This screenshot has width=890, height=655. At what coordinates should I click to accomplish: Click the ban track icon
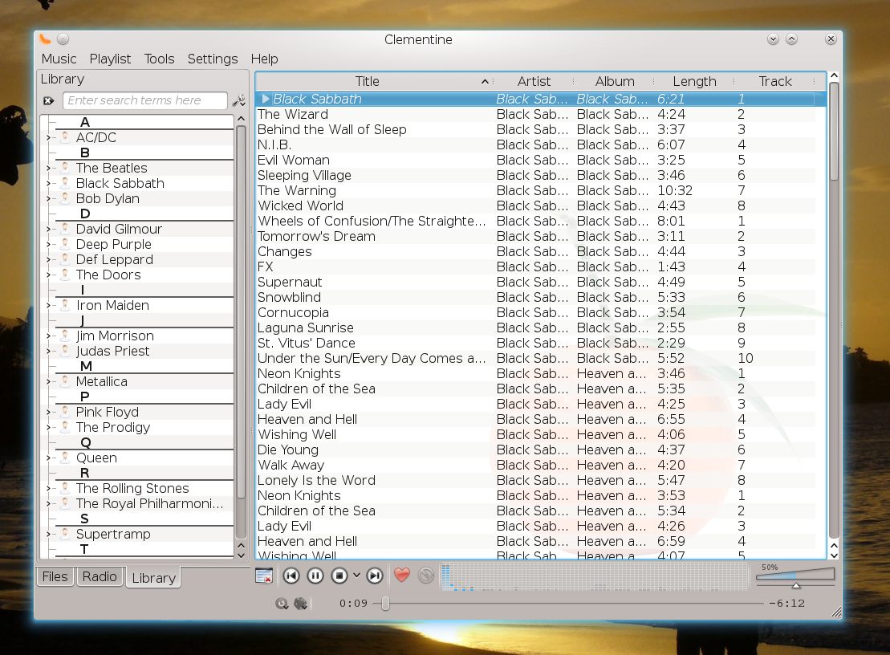coord(426,576)
